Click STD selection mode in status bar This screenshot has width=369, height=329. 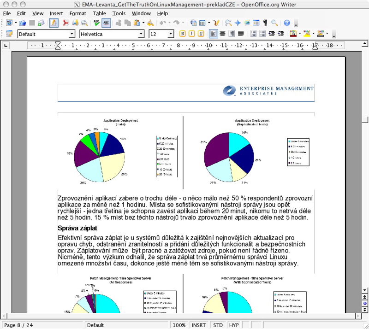pos(218,325)
